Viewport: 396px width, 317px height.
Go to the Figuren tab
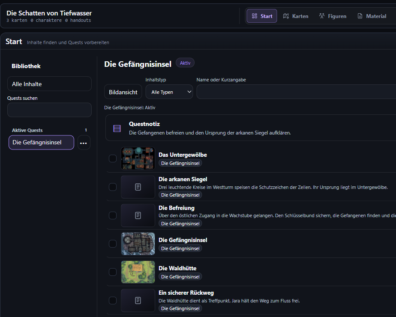click(333, 16)
